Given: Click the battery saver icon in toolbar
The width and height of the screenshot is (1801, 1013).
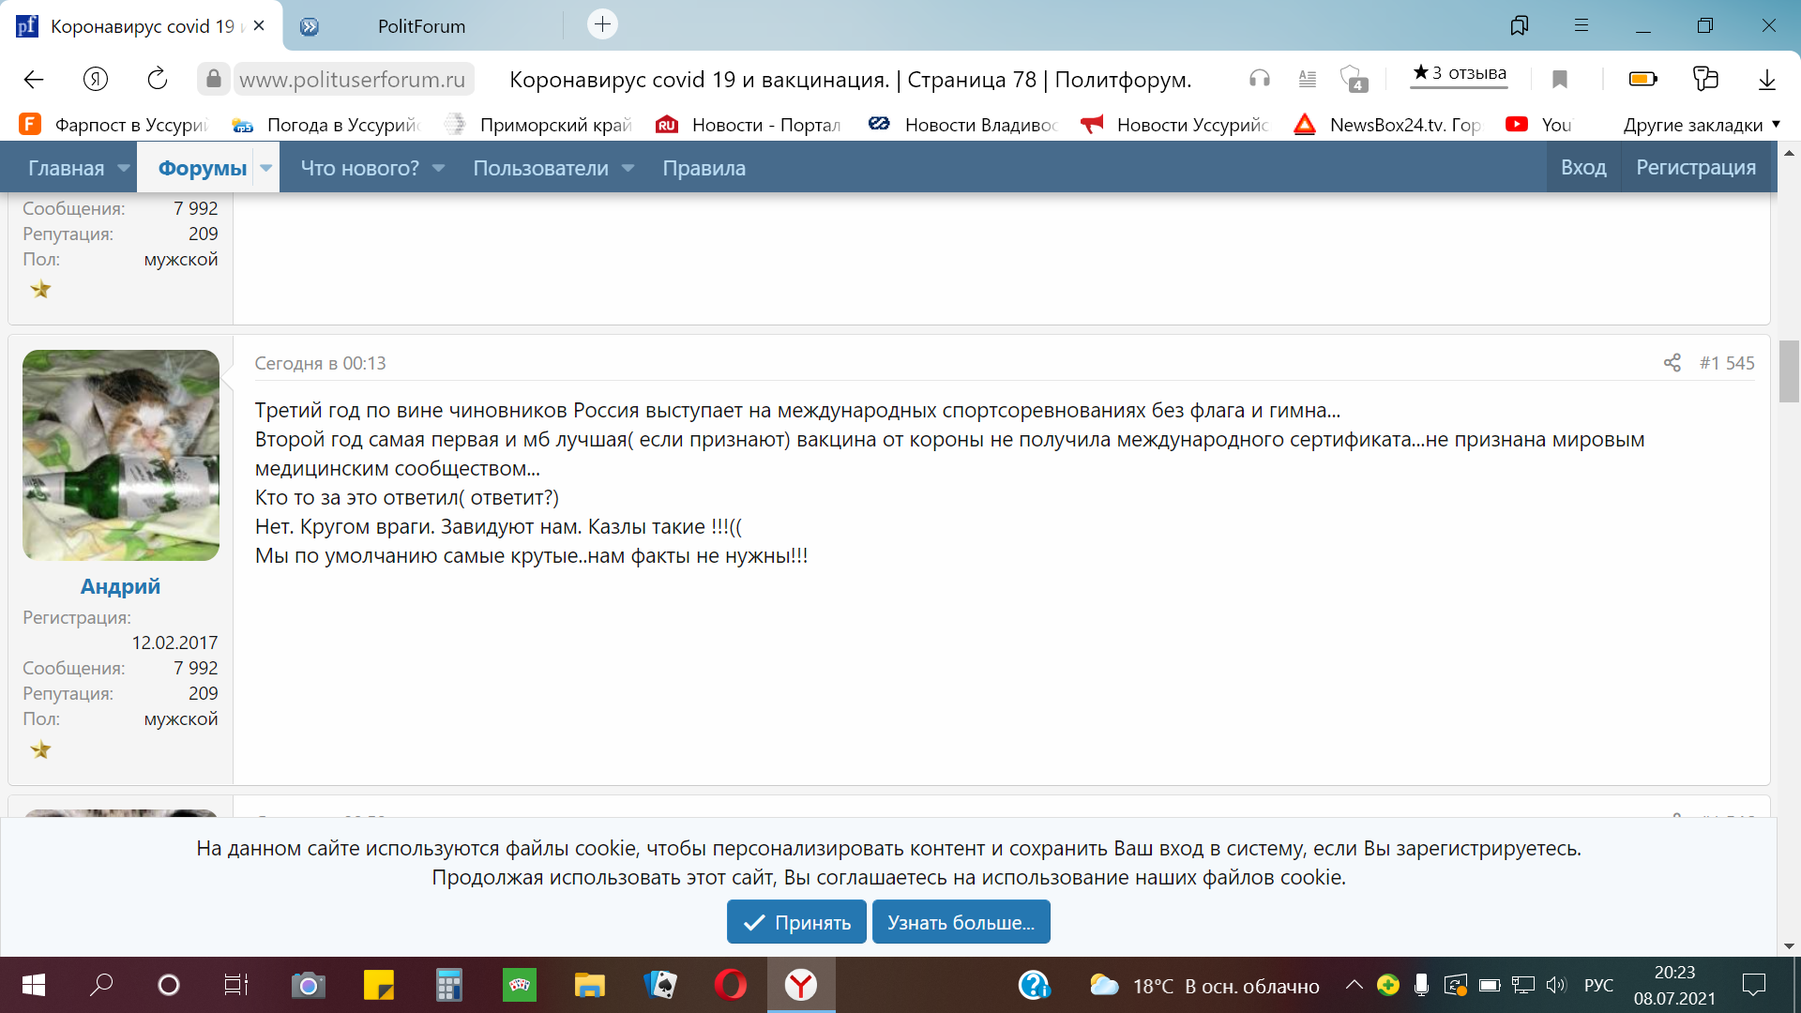Looking at the screenshot, I should coord(1642,79).
